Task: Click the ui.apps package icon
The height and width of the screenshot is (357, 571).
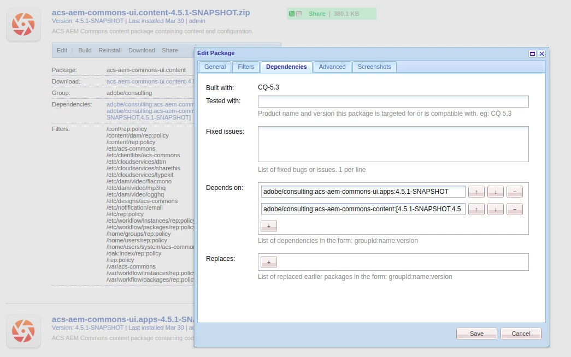Action: pyautogui.click(x=23, y=331)
